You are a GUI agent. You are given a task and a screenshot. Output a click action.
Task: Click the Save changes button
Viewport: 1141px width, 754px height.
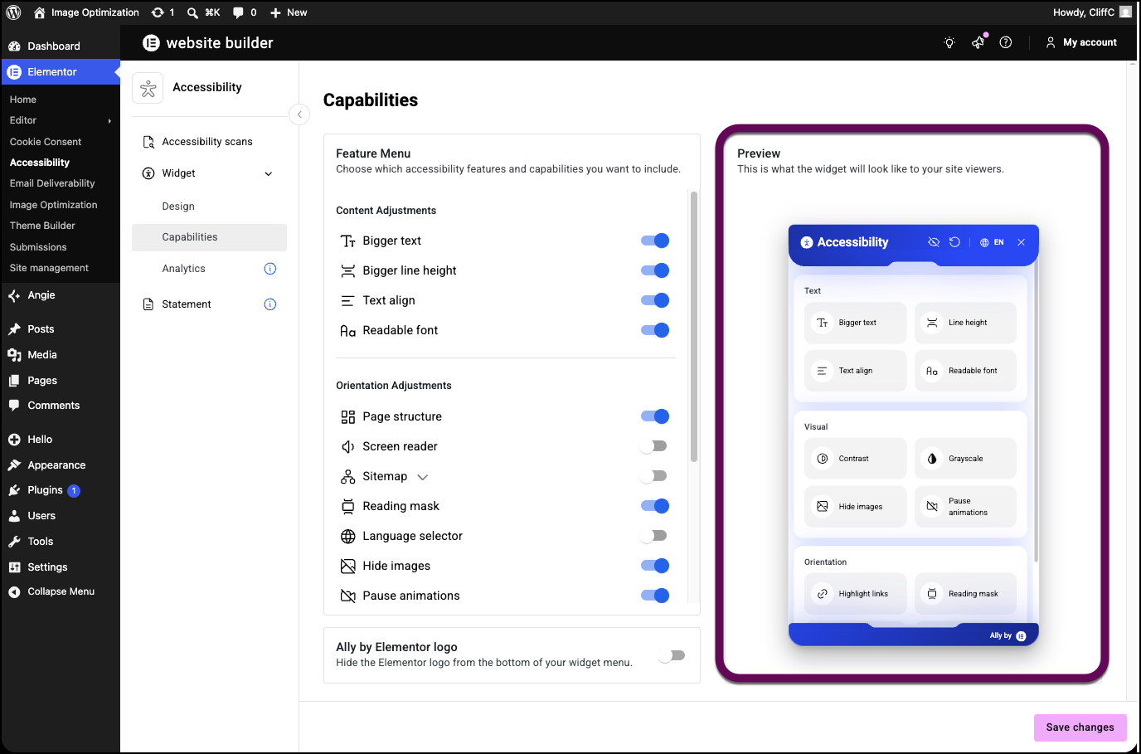coord(1080,727)
